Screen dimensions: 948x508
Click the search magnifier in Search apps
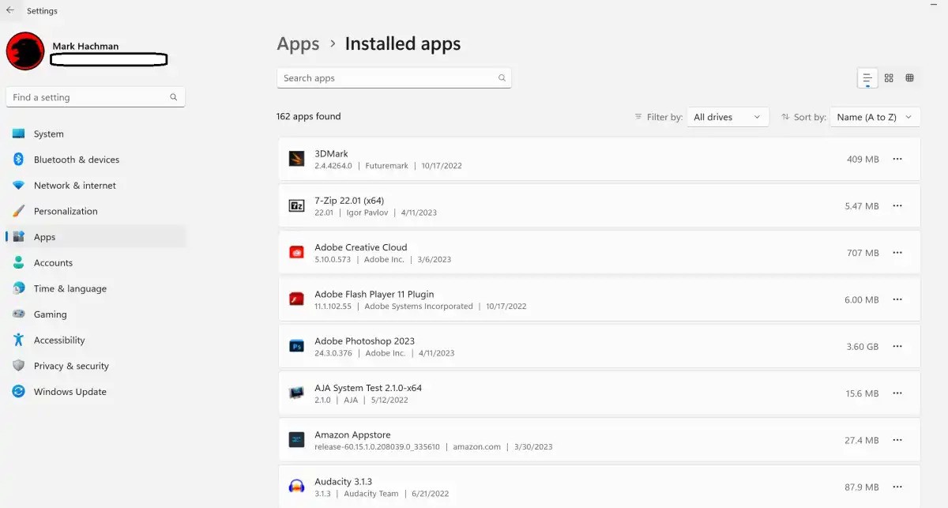pyautogui.click(x=502, y=78)
